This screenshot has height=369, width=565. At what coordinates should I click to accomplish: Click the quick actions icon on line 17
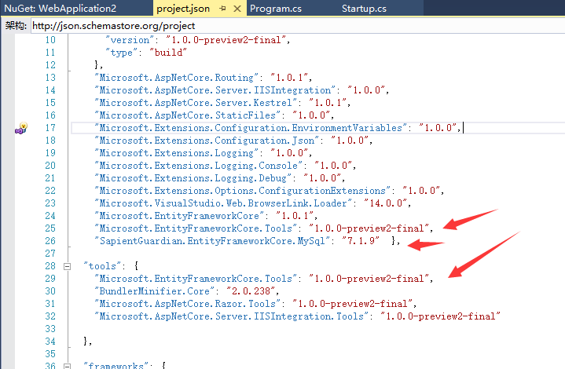point(21,128)
